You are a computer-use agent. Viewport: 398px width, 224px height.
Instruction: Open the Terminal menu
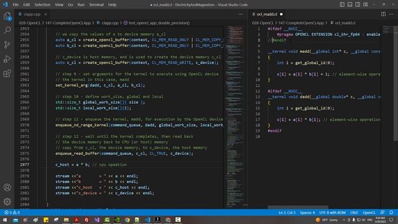pyautogui.click(x=96, y=4)
